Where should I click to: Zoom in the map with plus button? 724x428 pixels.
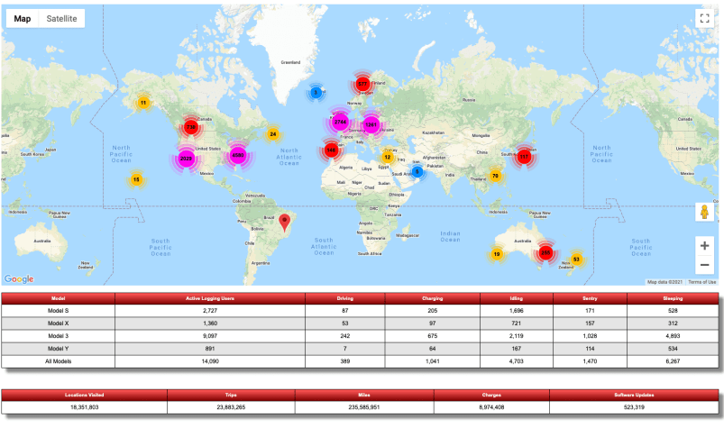(x=704, y=246)
